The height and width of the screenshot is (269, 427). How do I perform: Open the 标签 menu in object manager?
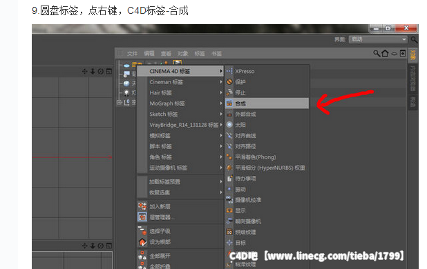(x=200, y=54)
